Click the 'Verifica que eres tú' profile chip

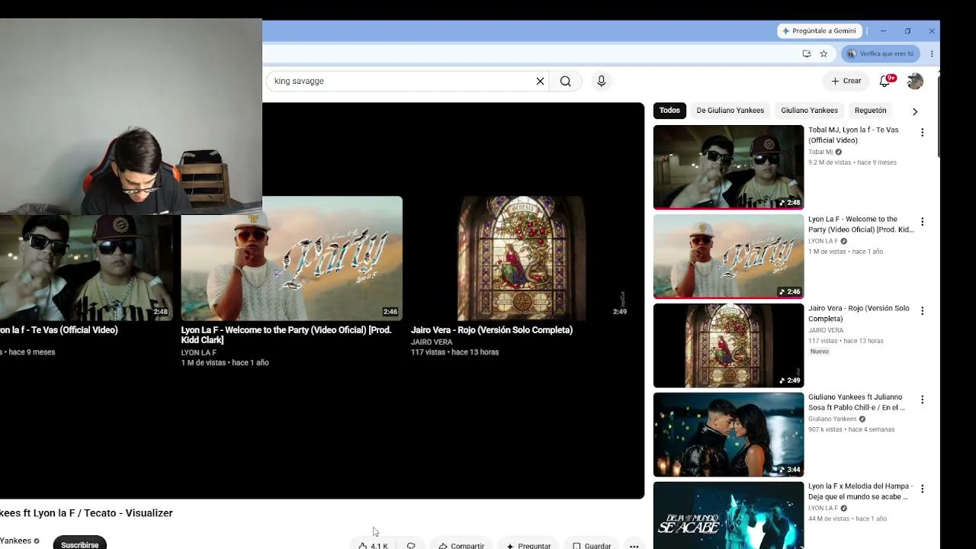pos(880,53)
